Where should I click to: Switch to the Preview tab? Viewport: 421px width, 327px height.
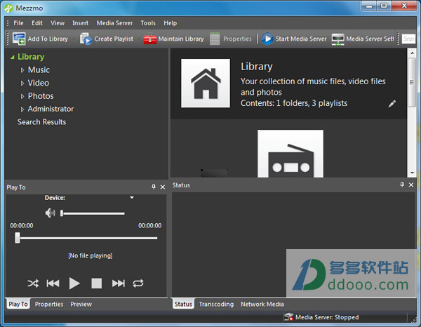point(81,304)
